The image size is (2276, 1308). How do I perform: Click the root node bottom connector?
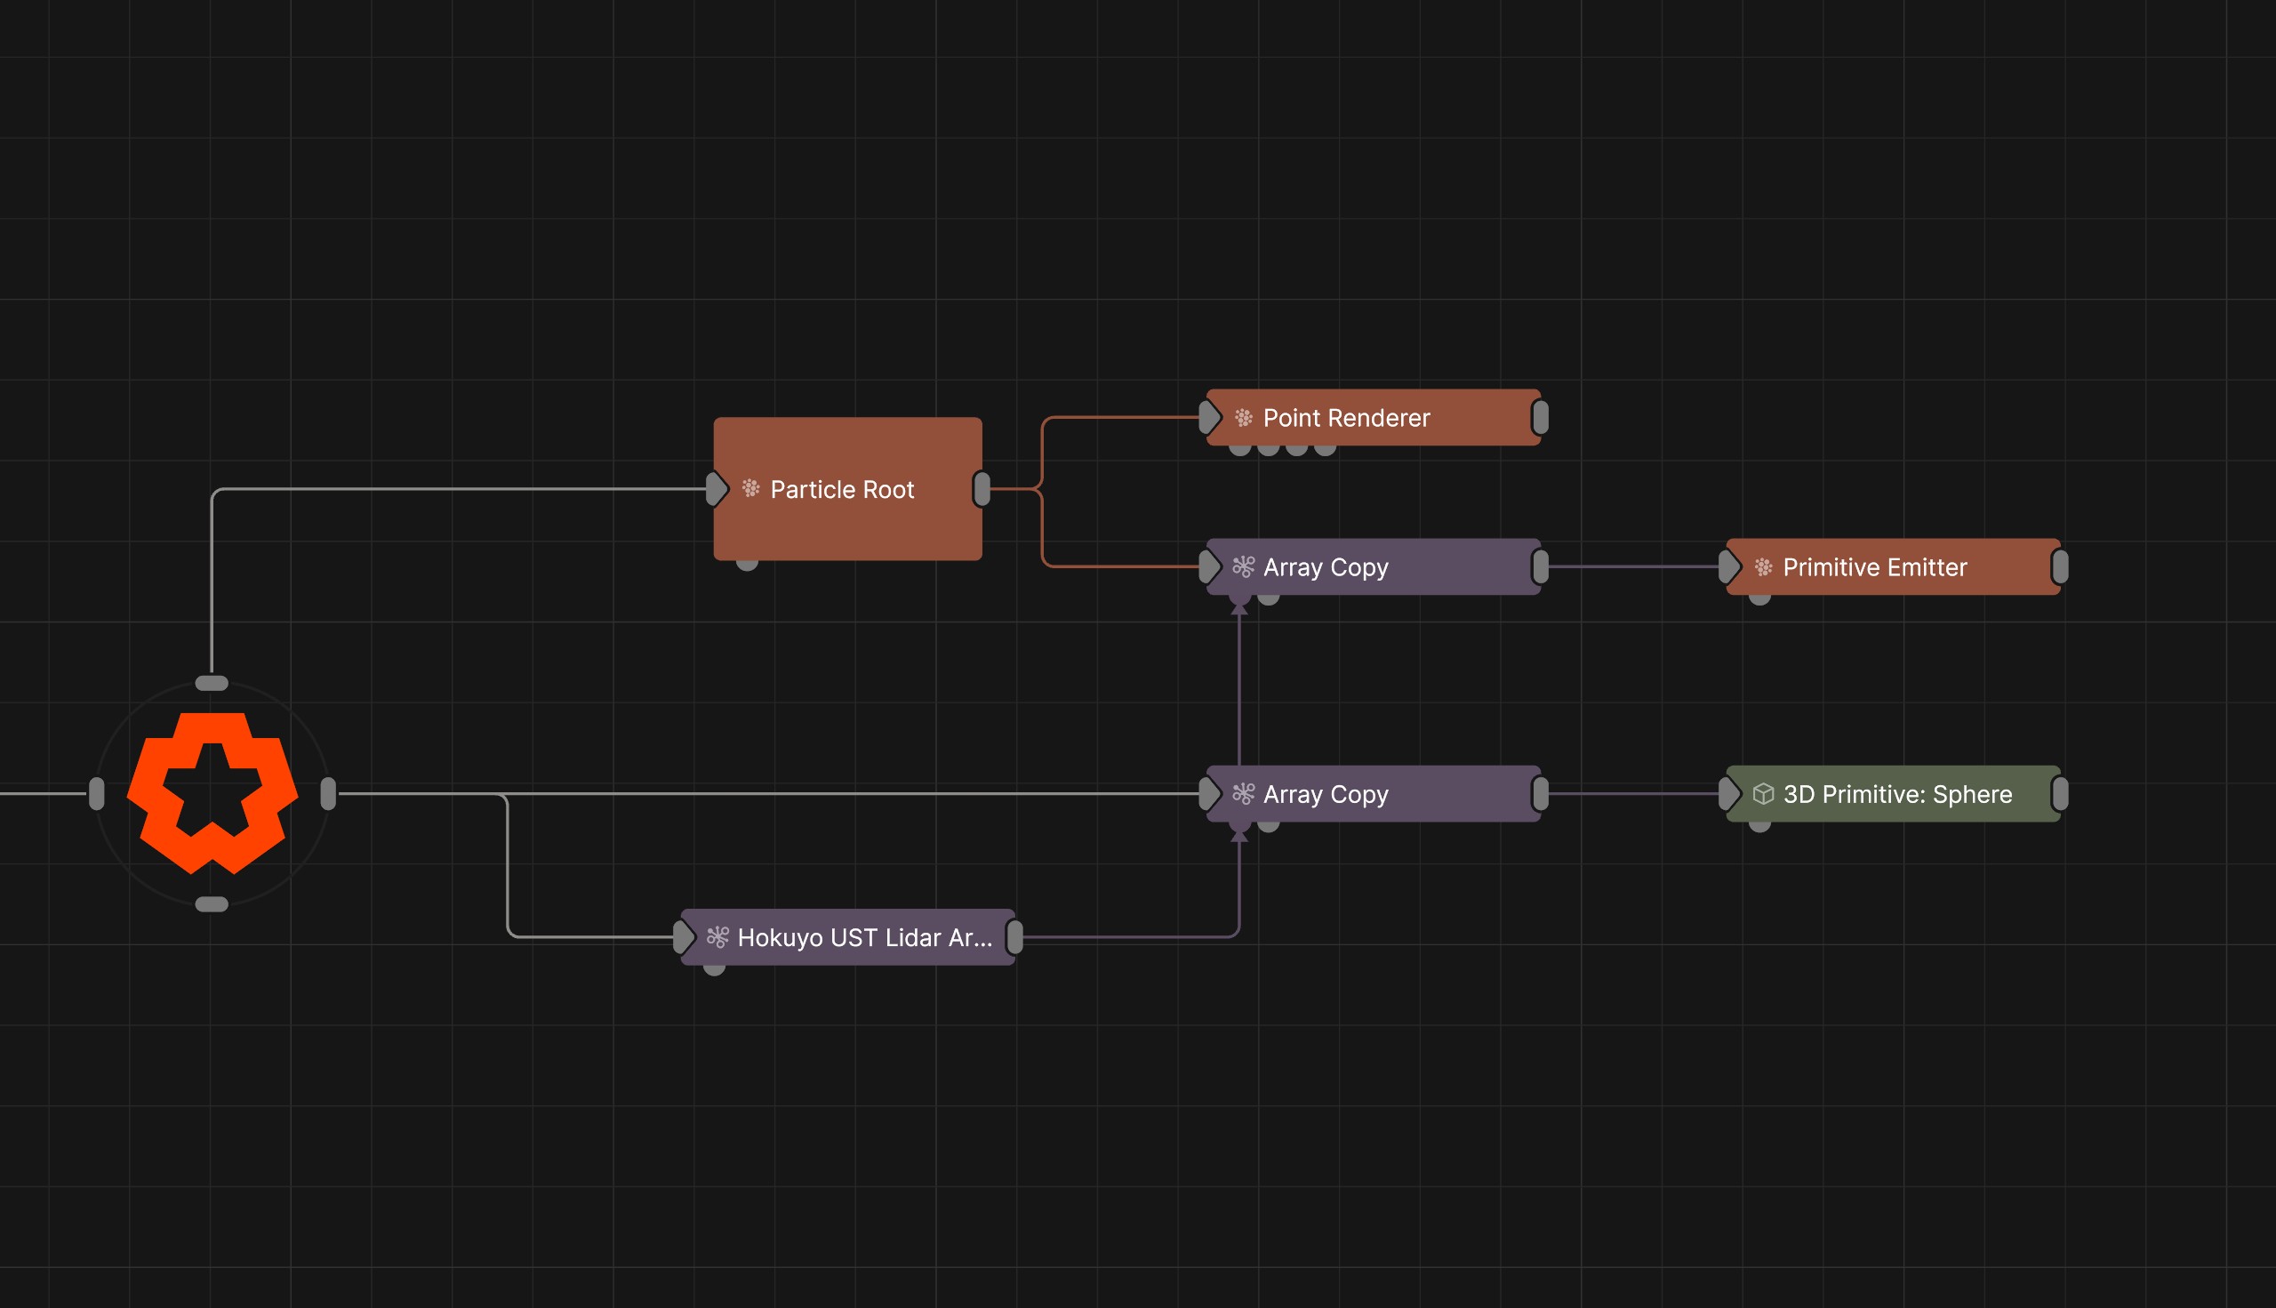[x=212, y=903]
